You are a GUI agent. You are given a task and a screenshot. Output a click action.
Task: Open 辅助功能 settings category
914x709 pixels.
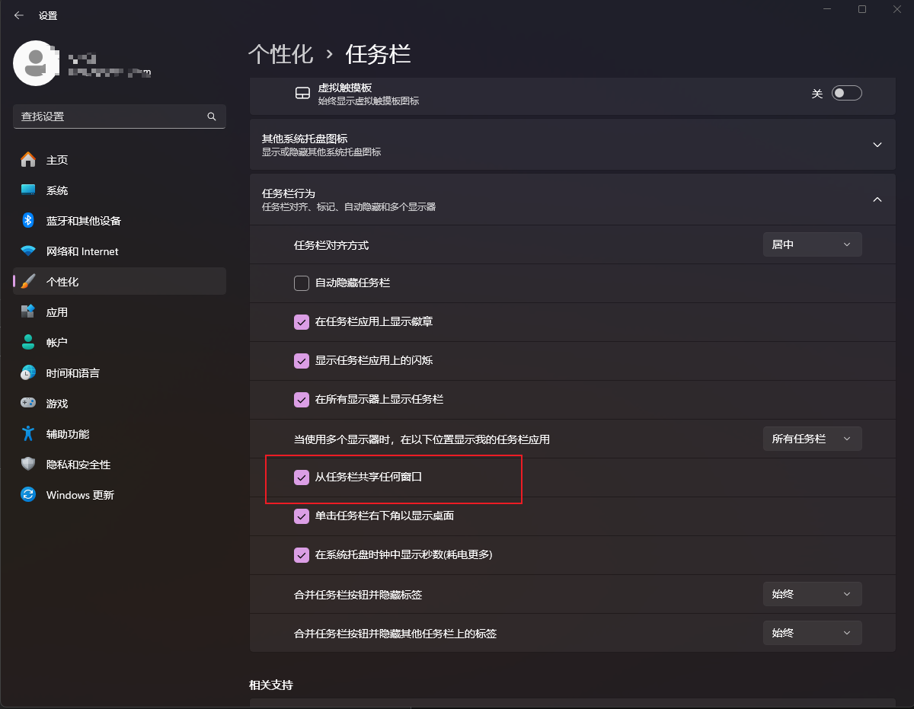(120, 434)
